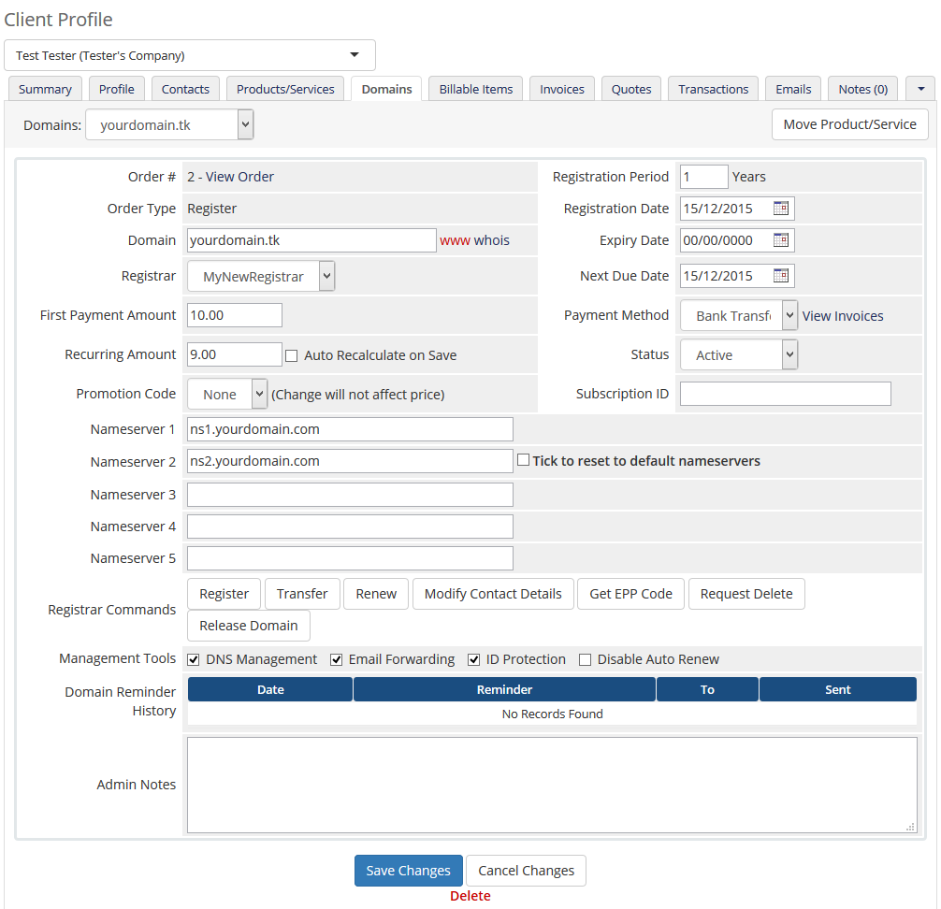This screenshot has width=941, height=909.
Task: Click into Admin Notes text area
Action: click(x=552, y=785)
